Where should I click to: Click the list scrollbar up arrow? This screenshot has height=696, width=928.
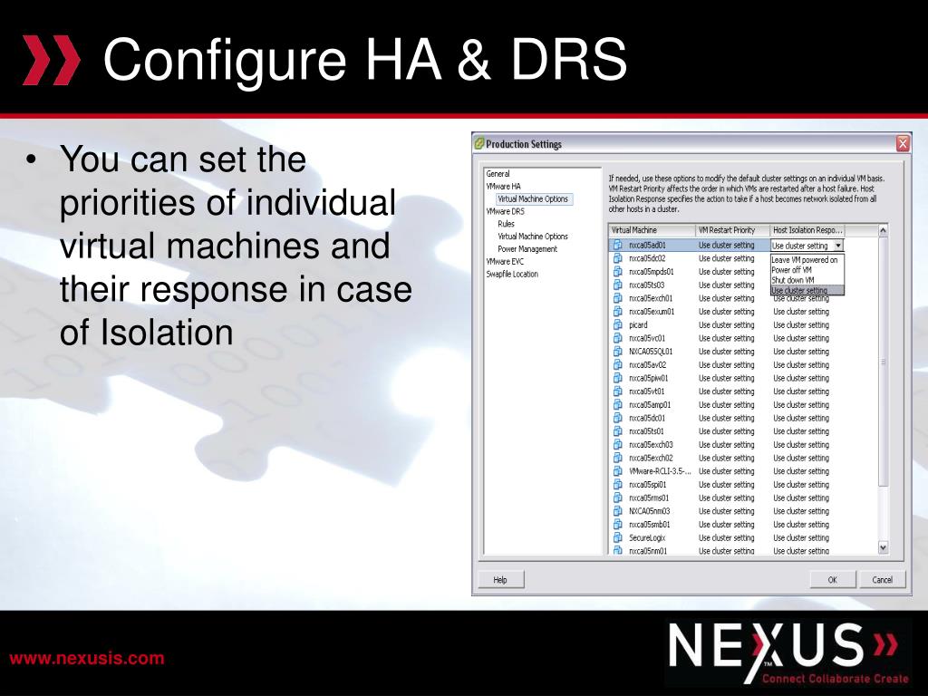click(883, 230)
